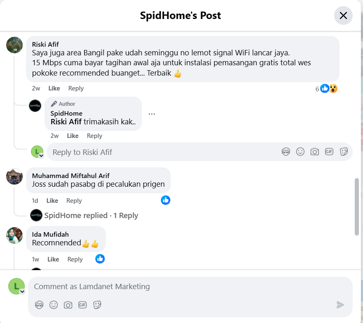Like Riski Afif's comment
Image resolution: width=363 pixels, height=323 pixels.
pyautogui.click(x=54, y=88)
